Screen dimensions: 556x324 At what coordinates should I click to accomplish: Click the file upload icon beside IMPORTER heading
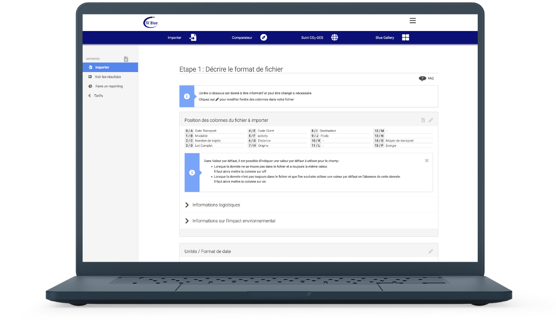pyautogui.click(x=126, y=59)
